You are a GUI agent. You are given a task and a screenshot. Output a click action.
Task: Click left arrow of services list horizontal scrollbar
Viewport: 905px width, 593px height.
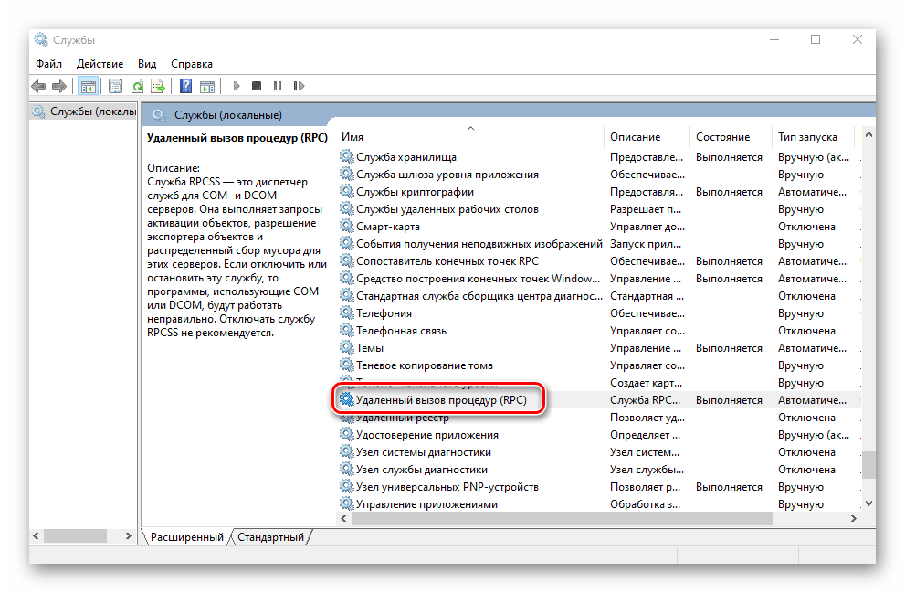pos(344,518)
